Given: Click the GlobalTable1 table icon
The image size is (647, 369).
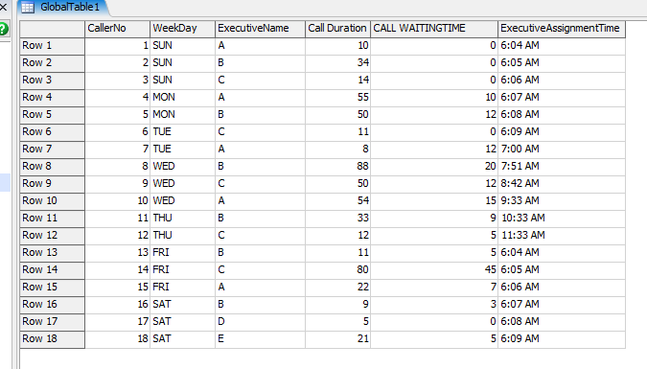Looking at the screenshot, I should (28, 7).
